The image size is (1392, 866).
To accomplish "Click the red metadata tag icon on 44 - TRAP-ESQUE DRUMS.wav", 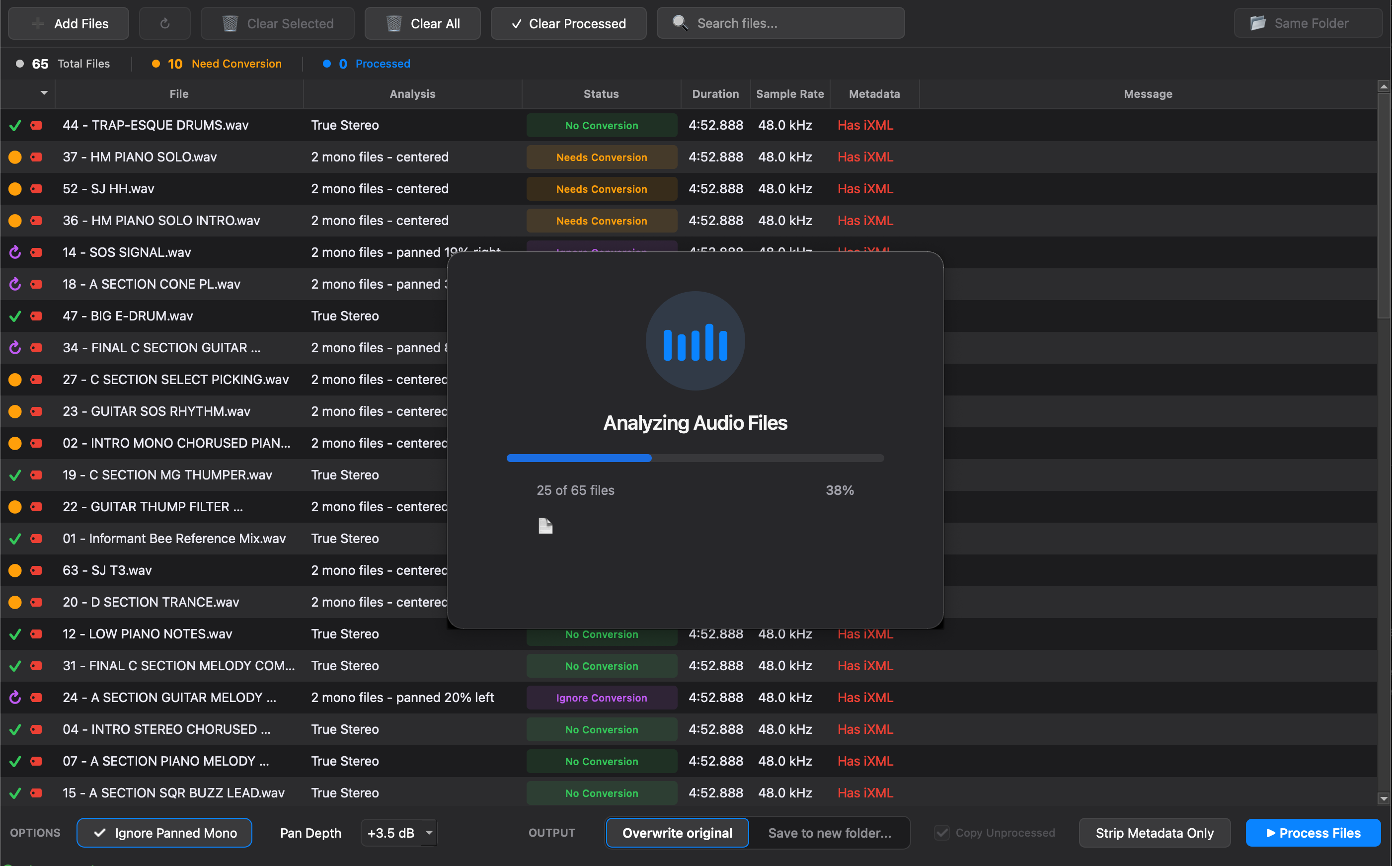I will tap(35, 125).
